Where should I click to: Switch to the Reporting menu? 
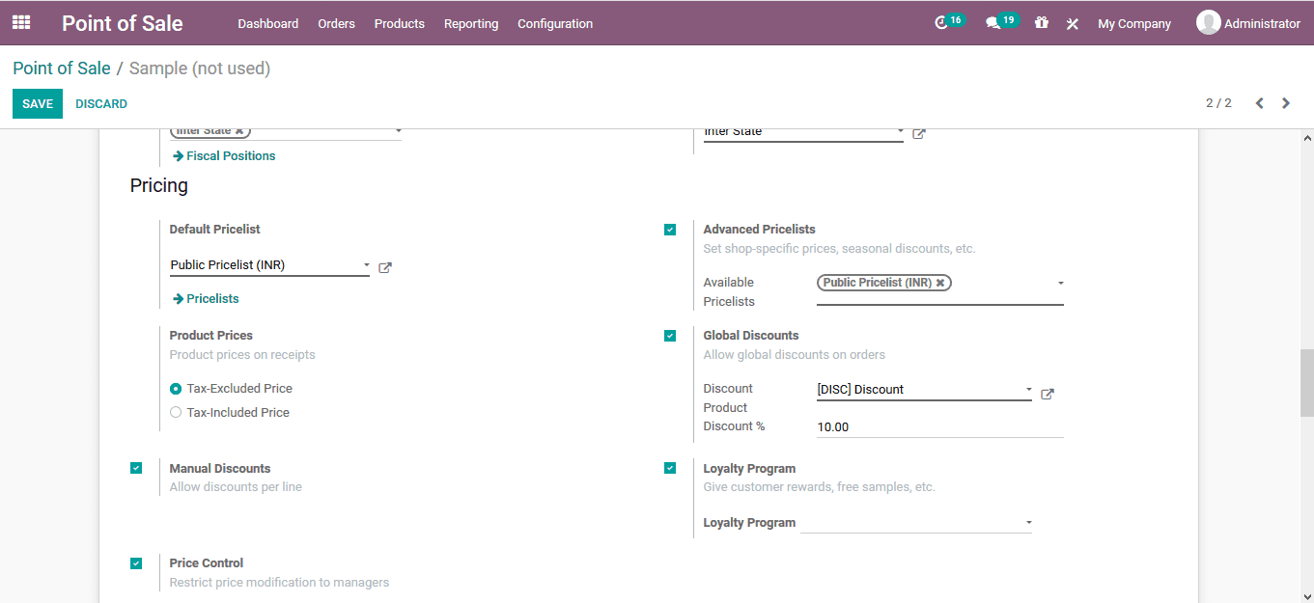pyautogui.click(x=470, y=23)
